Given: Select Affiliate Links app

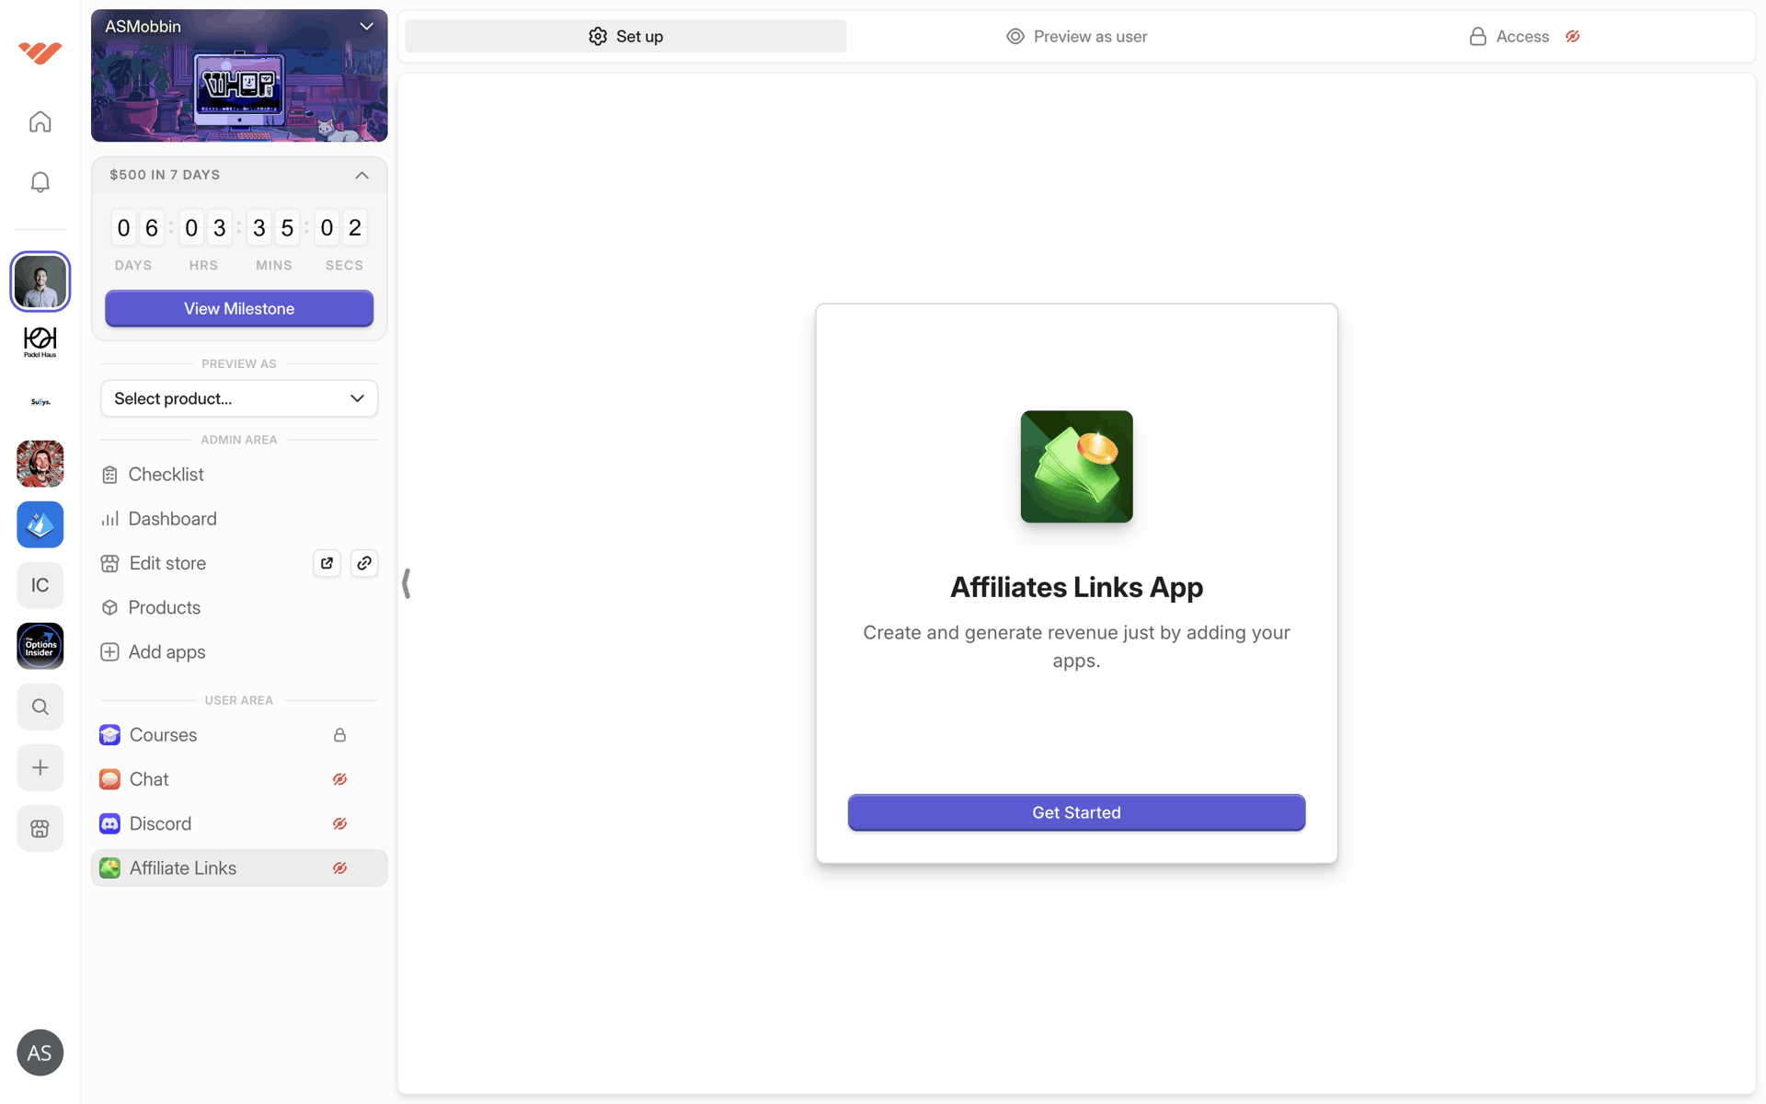Looking at the screenshot, I should [239, 868].
